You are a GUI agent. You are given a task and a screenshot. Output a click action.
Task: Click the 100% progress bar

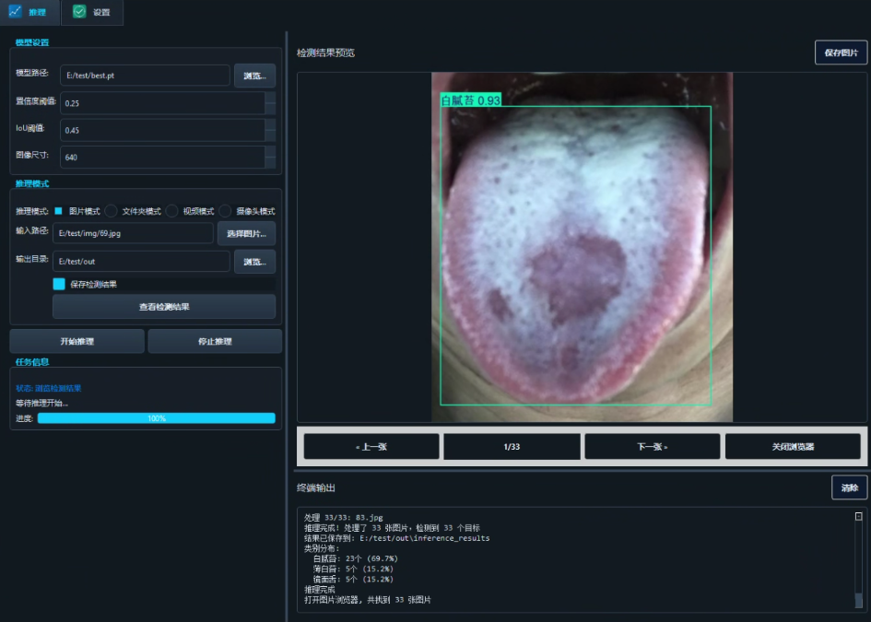(x=156, y=418)
